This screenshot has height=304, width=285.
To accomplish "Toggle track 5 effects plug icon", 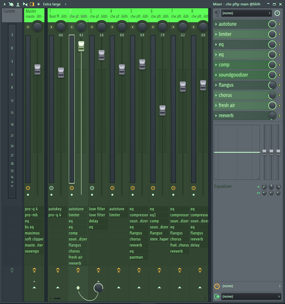I will pyautogui.click(x=139, y=270).
